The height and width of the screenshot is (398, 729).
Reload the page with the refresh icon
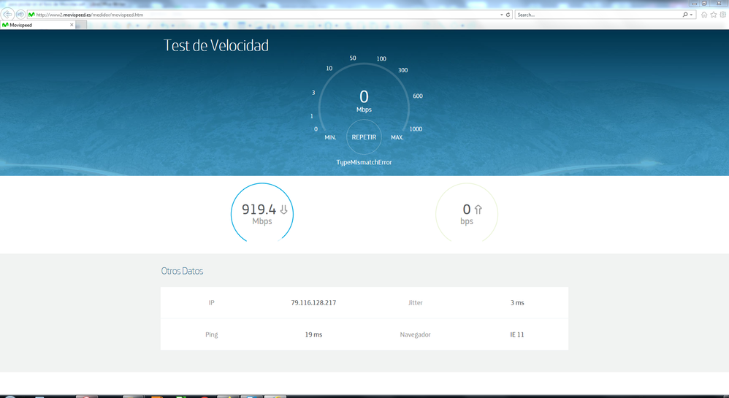508,15
